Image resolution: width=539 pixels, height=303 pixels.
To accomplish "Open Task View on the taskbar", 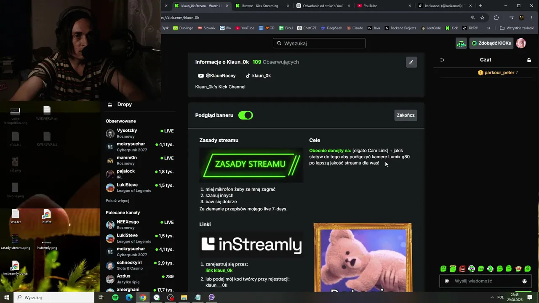I will (x=101, y=298).
